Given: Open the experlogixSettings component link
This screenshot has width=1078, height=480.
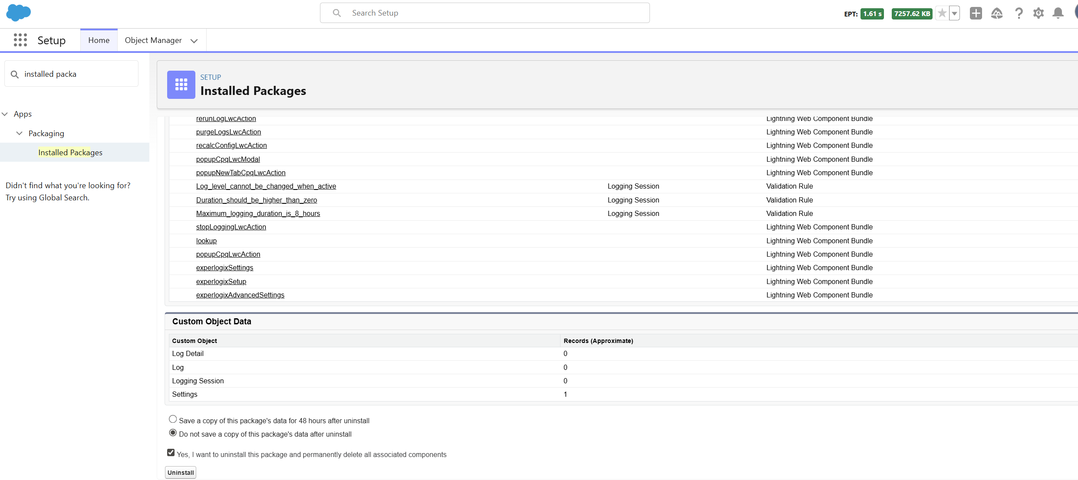Looking at the screenshot, I should (224, 268).
